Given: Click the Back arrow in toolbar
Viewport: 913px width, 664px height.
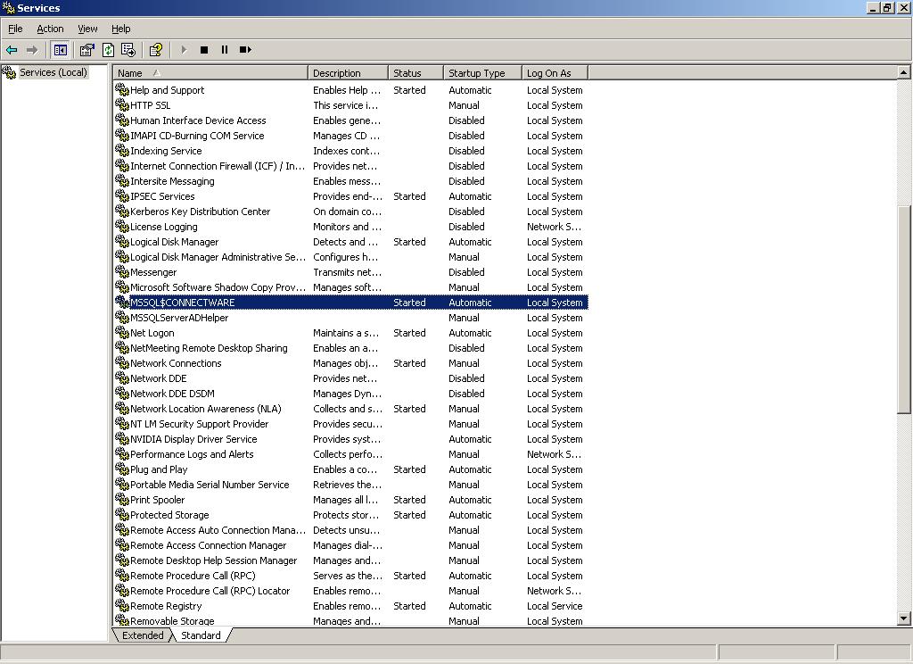Looking at the screenshot, I should (12, 50).
